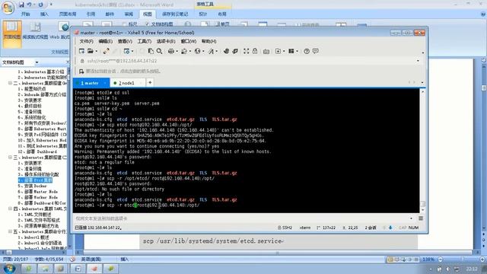Click page count 20/187 in Word status bar
Screen dimensions: 487x274
pyautogui.click(x=15, y=259)
